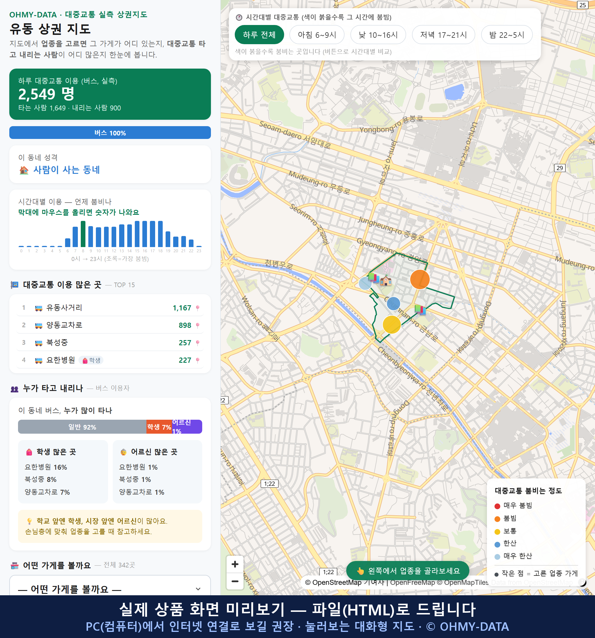Viewport: 595px width, 638px height.
Task: Zoom out on the map
Action: (235, 581)
